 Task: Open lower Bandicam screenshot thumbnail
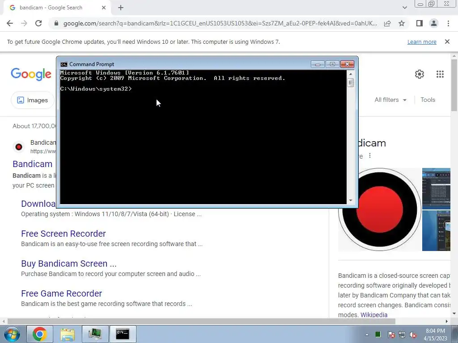click(x=436, y=230)
